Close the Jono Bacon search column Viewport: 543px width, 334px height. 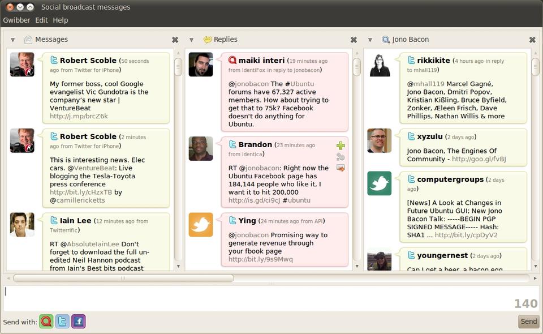tap(532, 40)
